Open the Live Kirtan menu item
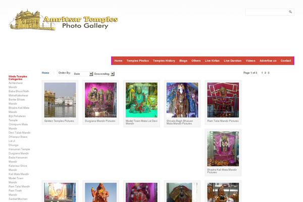The image size is (303, 202). [212, 61]
